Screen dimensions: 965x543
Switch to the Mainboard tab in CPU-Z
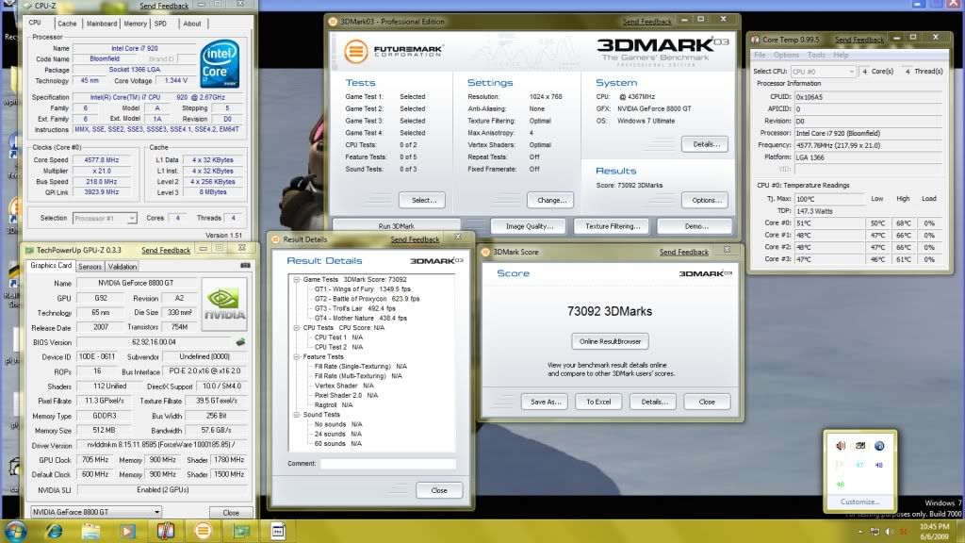click(102, 24)
